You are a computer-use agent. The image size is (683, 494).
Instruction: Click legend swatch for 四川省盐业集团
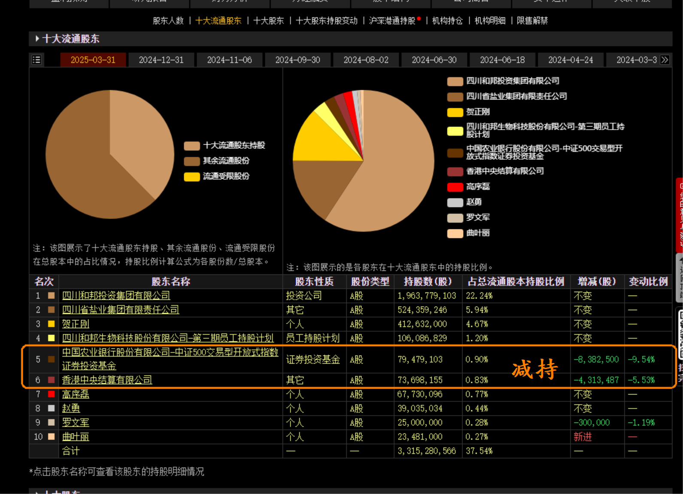[455, 97]
